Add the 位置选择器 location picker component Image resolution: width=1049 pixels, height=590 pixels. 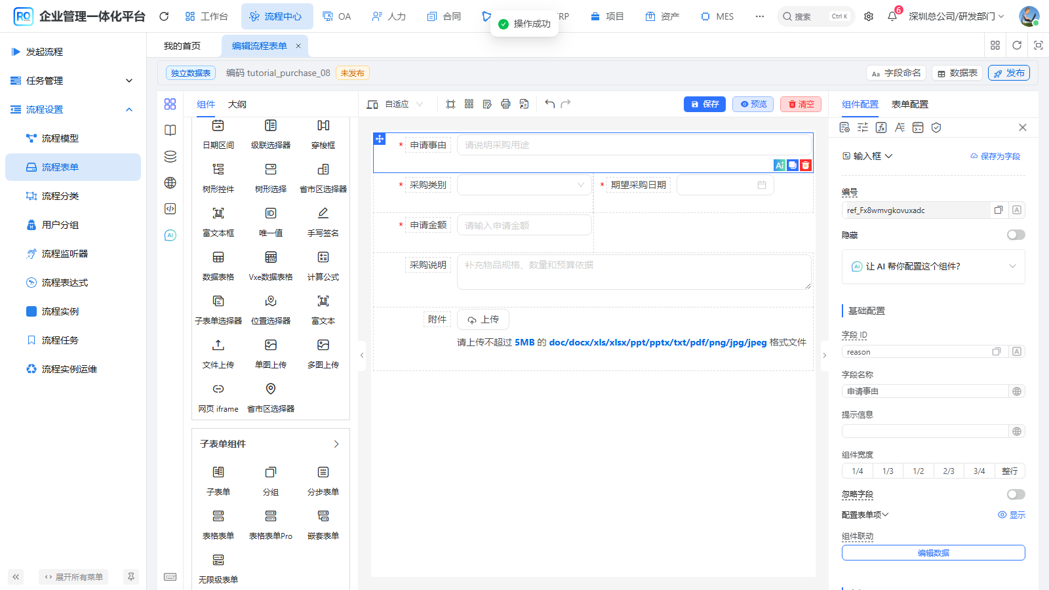point(271,309)
